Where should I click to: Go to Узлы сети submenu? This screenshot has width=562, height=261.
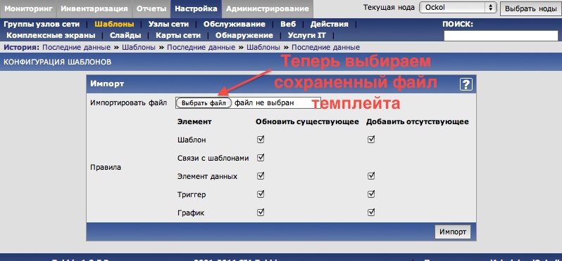pyautogui.click(x=168, y=25)
